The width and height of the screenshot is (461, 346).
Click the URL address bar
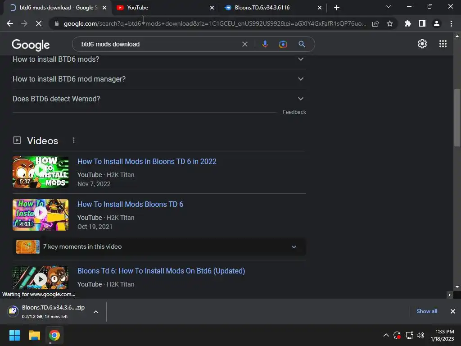[215, 23]
